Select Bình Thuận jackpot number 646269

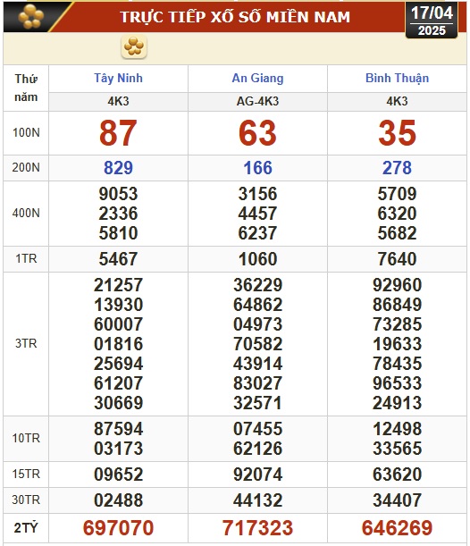coord(397,527)
